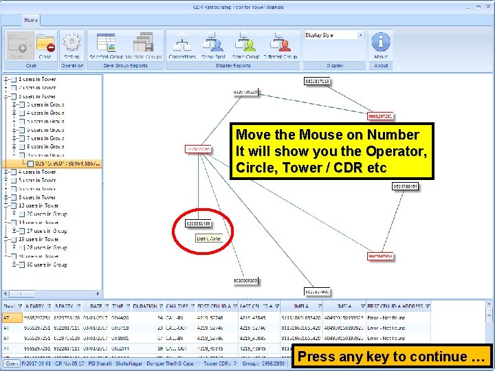The height and width of the screenshot is (371, 495).
Task: Click the Selected Group report icon
Action: tap(106, 43)
